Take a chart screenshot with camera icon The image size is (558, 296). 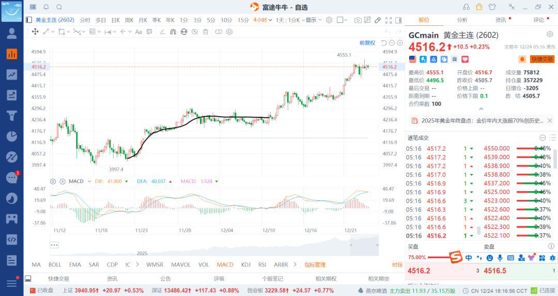(x=358, y=20)
